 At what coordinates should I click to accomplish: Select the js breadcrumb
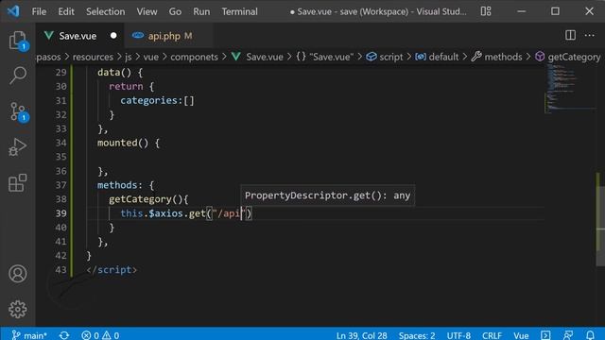click(x=129, y=57)
